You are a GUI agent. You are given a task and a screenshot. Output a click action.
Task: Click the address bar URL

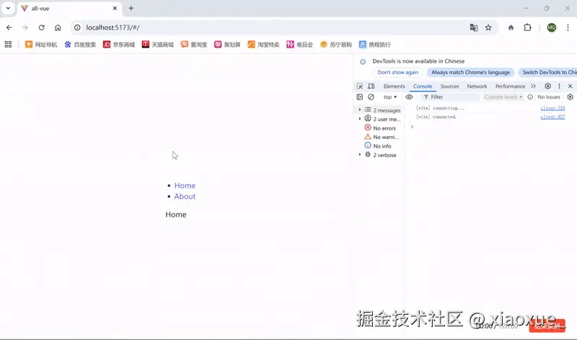click(113, 27)
